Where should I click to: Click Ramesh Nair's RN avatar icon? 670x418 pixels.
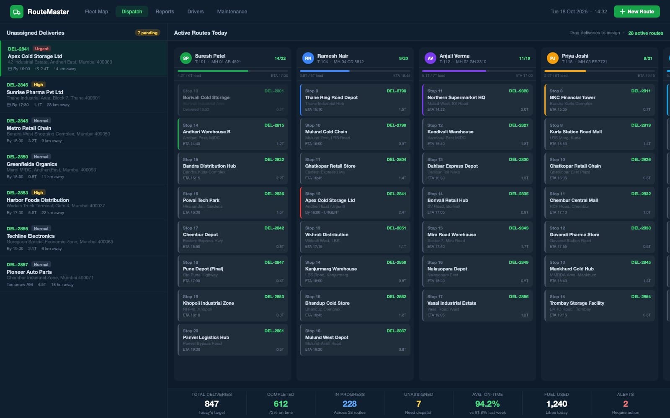[308, 58]
